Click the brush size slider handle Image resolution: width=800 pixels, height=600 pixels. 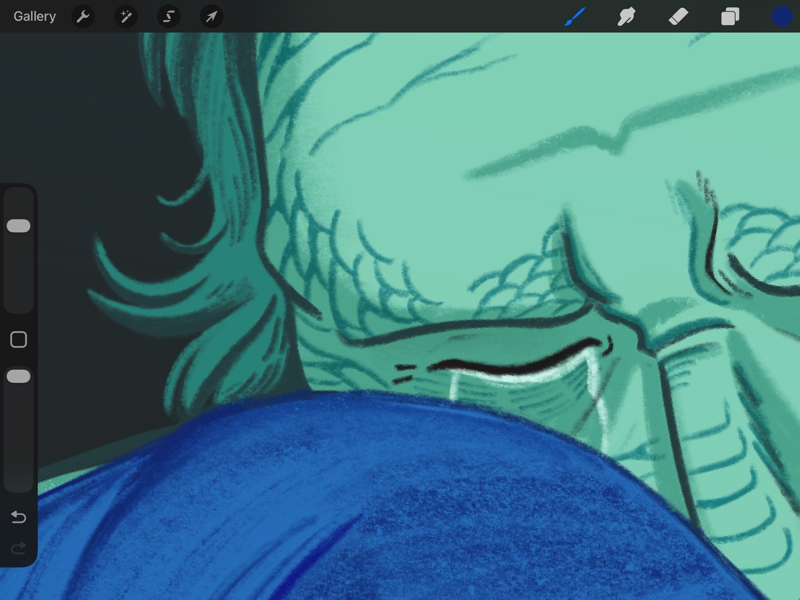(19, 226)
